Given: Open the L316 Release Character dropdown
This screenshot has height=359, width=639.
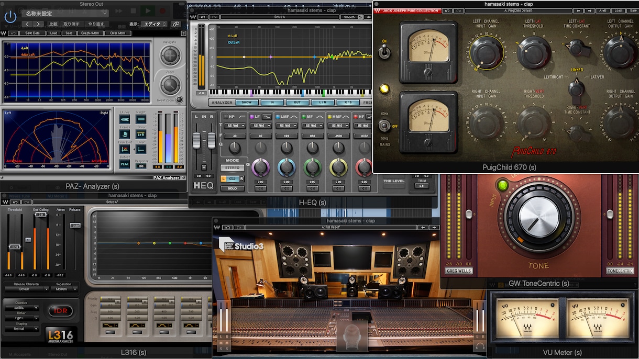Looking at the screenshot, I should pyautogui.click(x=26, y=289).
